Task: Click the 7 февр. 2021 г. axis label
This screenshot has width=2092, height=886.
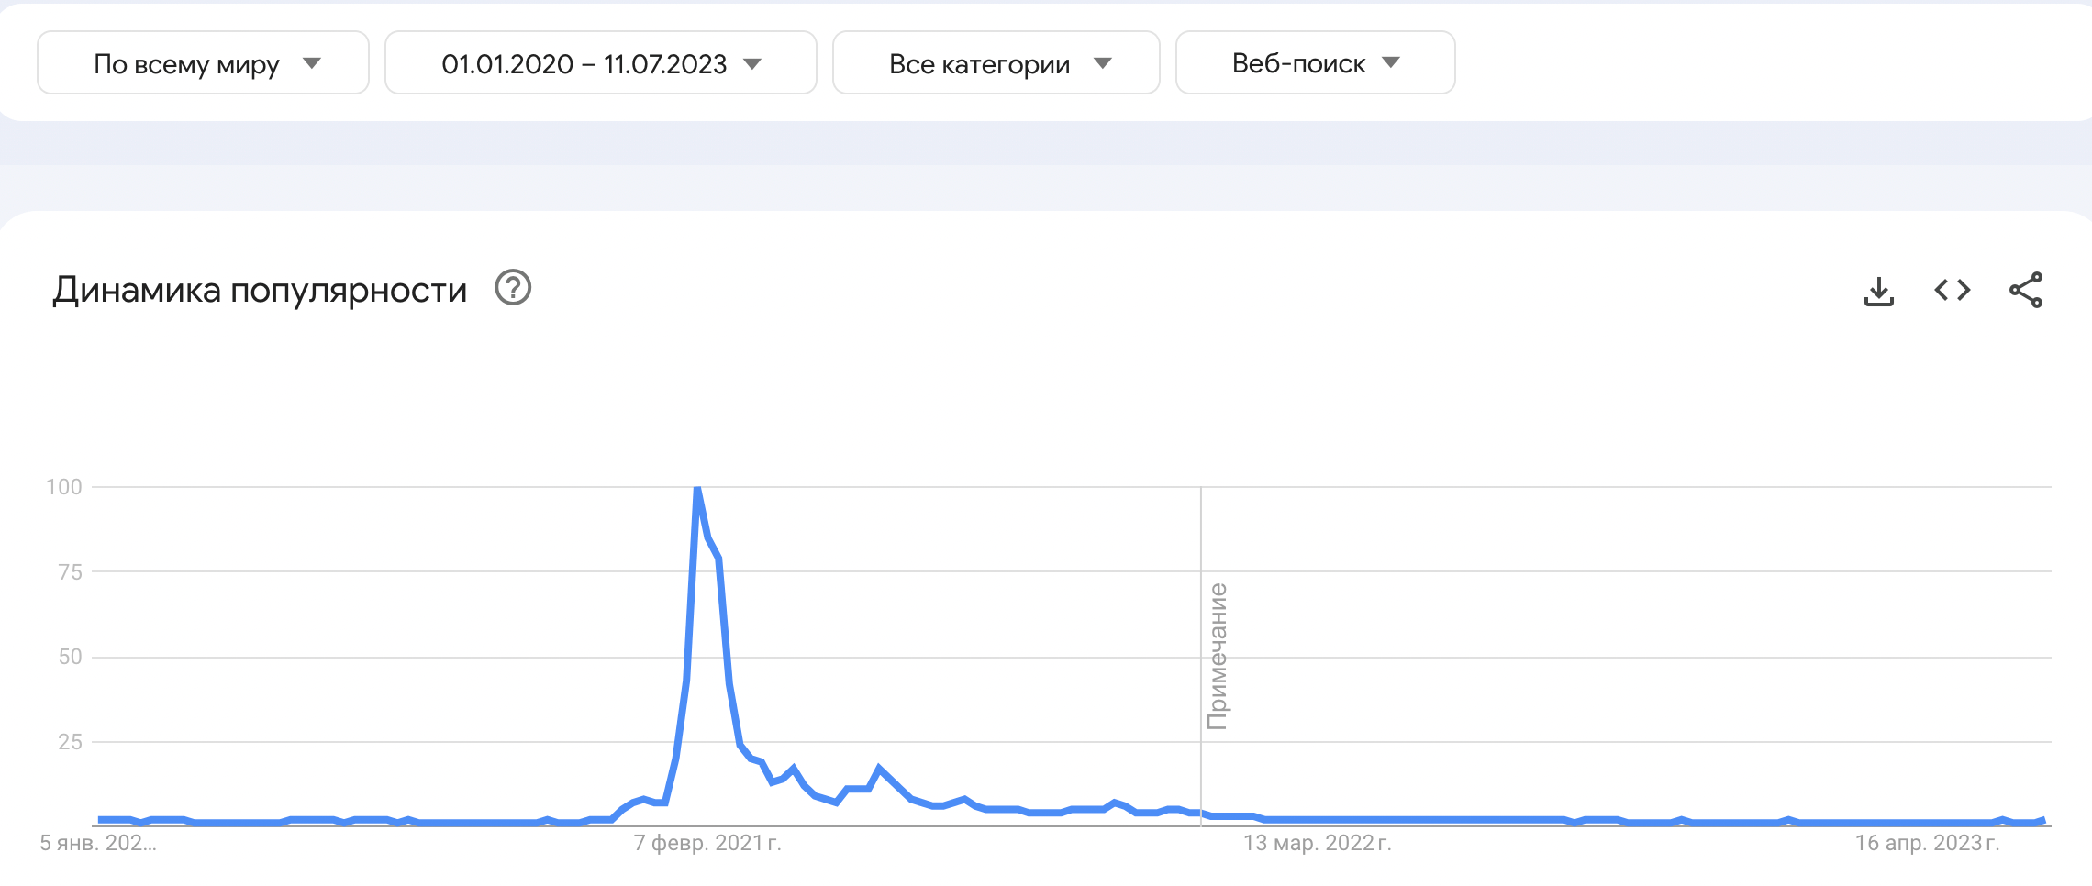Action: tap(707, 843)
